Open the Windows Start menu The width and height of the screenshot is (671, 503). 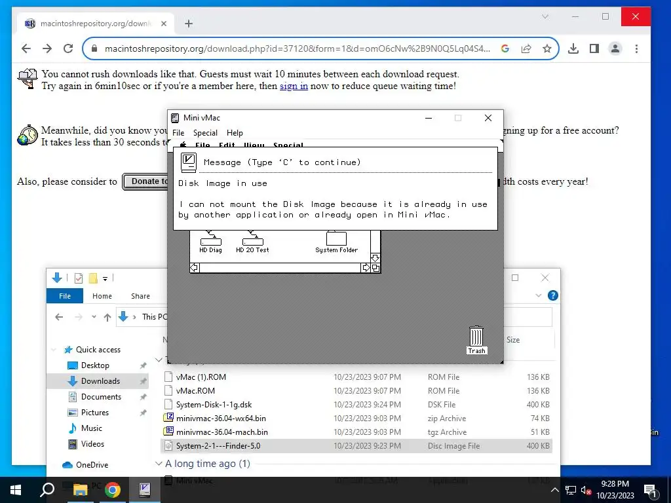click(16, 490)
